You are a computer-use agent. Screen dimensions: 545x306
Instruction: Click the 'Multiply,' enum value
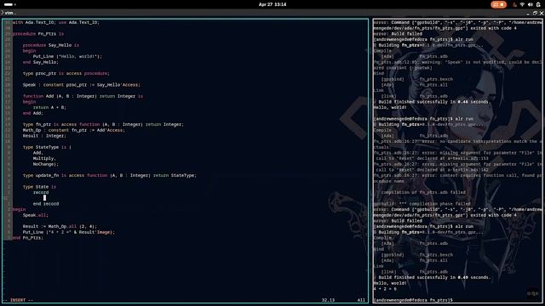pos(44,159)
